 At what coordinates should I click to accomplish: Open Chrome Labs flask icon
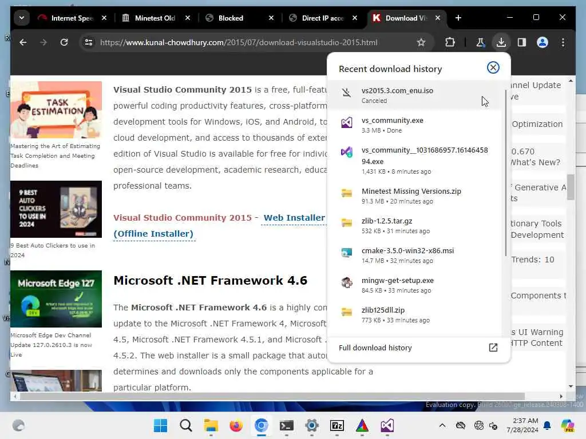point(480,42)
